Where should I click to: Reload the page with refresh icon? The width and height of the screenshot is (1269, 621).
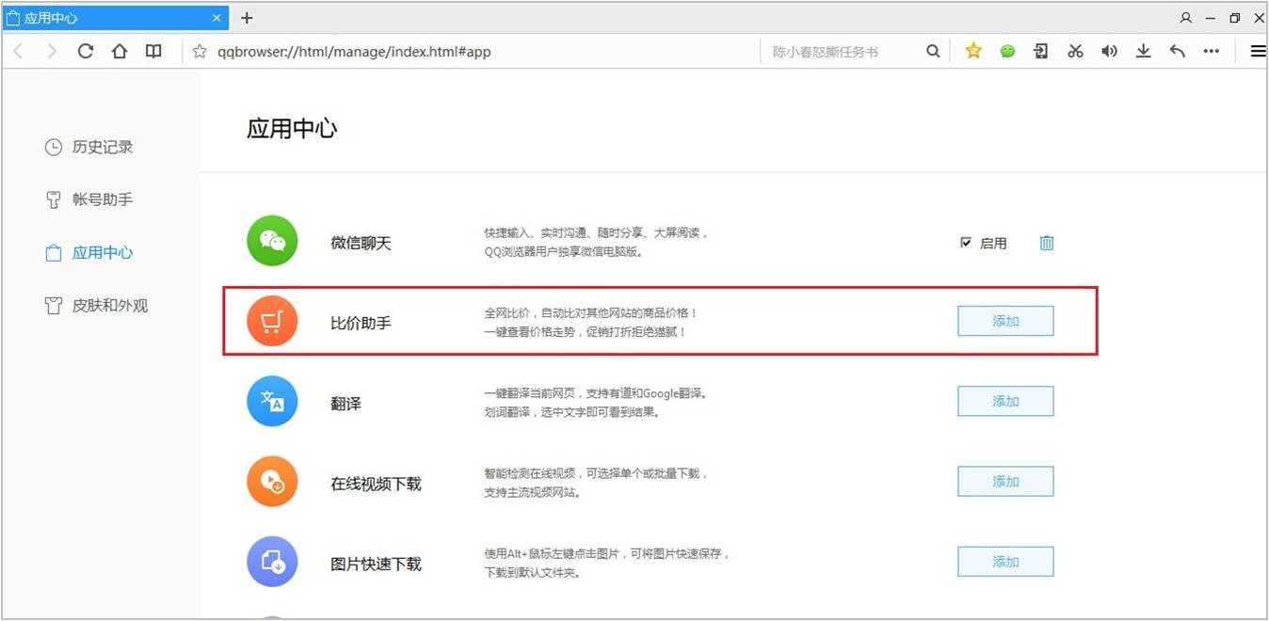click(86, 52)
